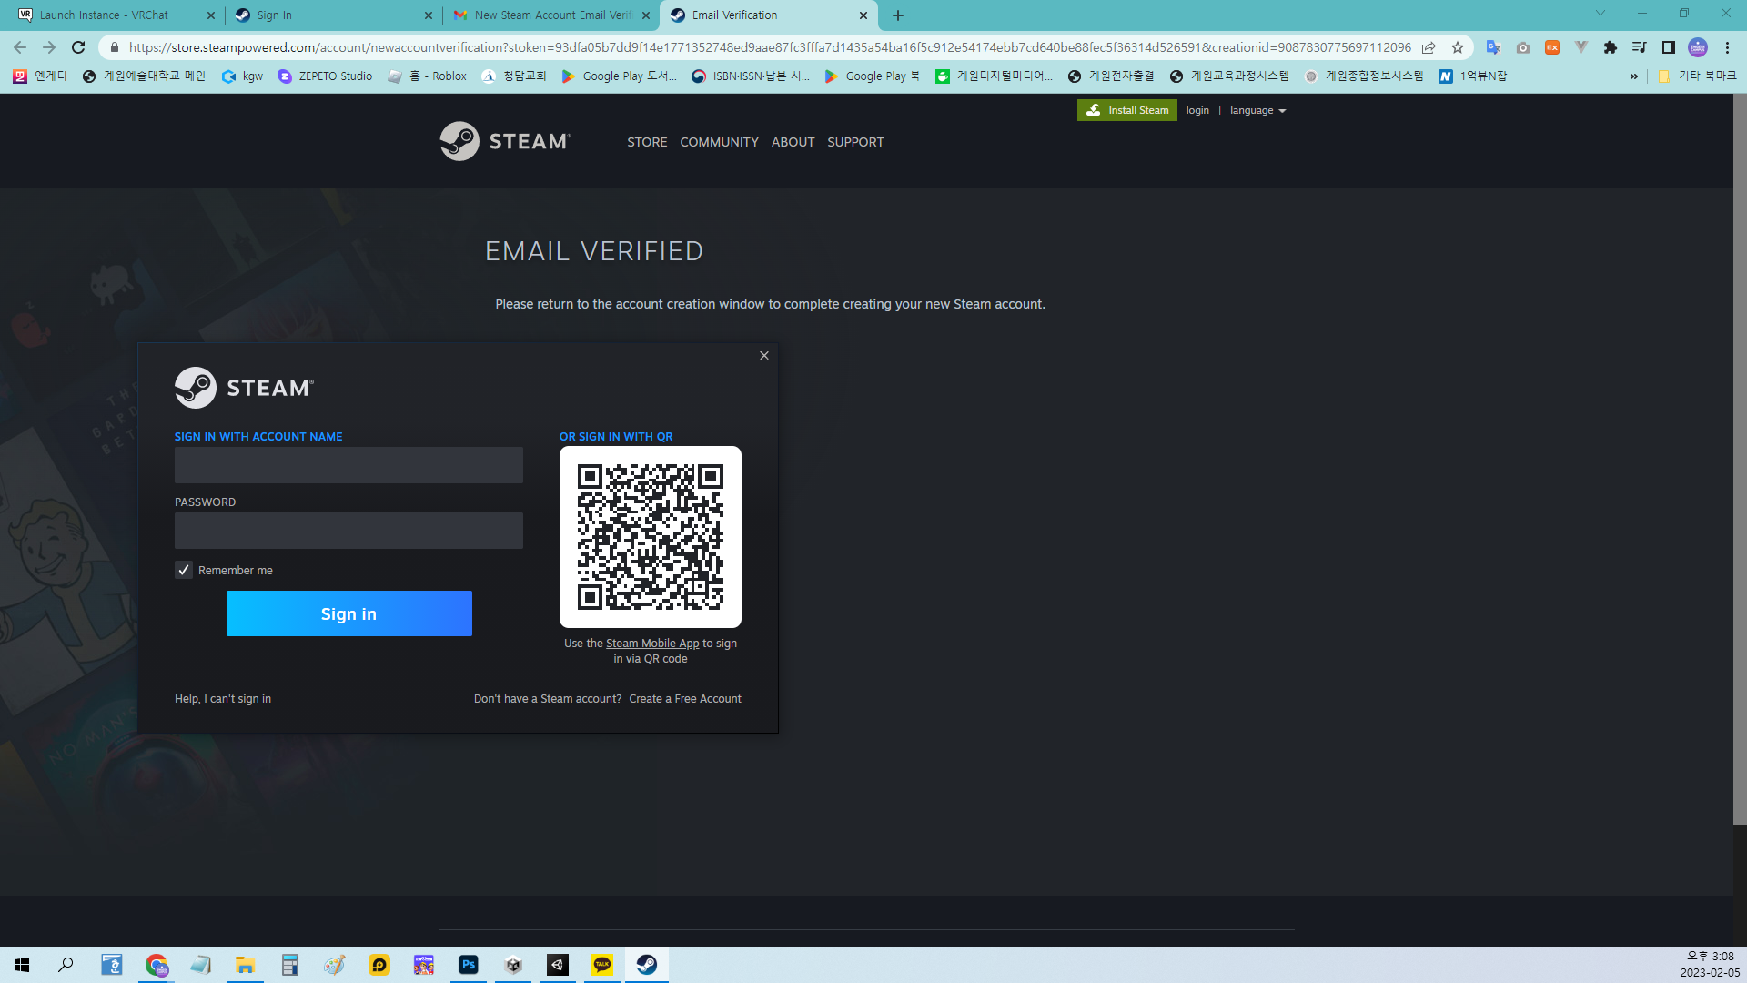Open Steam app from the taskbar

click(646, 965)
